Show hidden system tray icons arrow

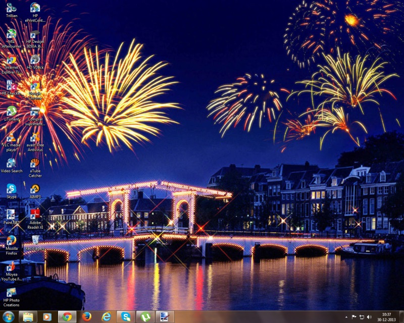pyautogui.click(x=346, y=317)
